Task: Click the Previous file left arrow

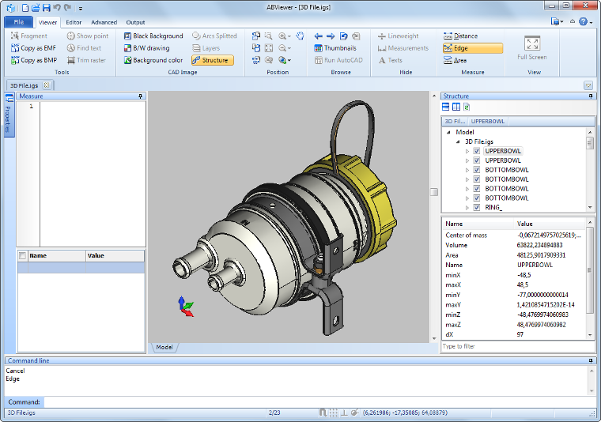Action: (x=318, y=36)
